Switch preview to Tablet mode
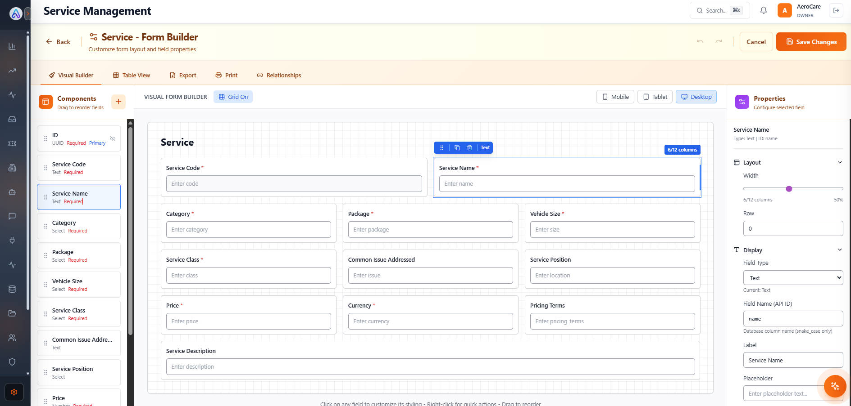The width and height of the screenshot is (851, 406). tap(655, 97)
